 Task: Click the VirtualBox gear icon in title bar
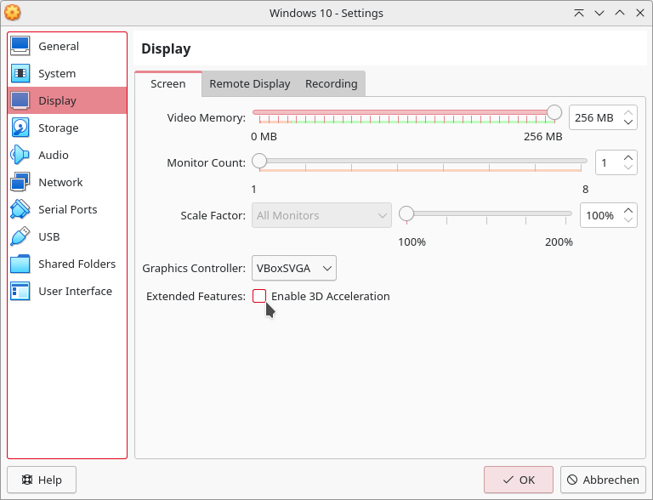coord(13,13)
